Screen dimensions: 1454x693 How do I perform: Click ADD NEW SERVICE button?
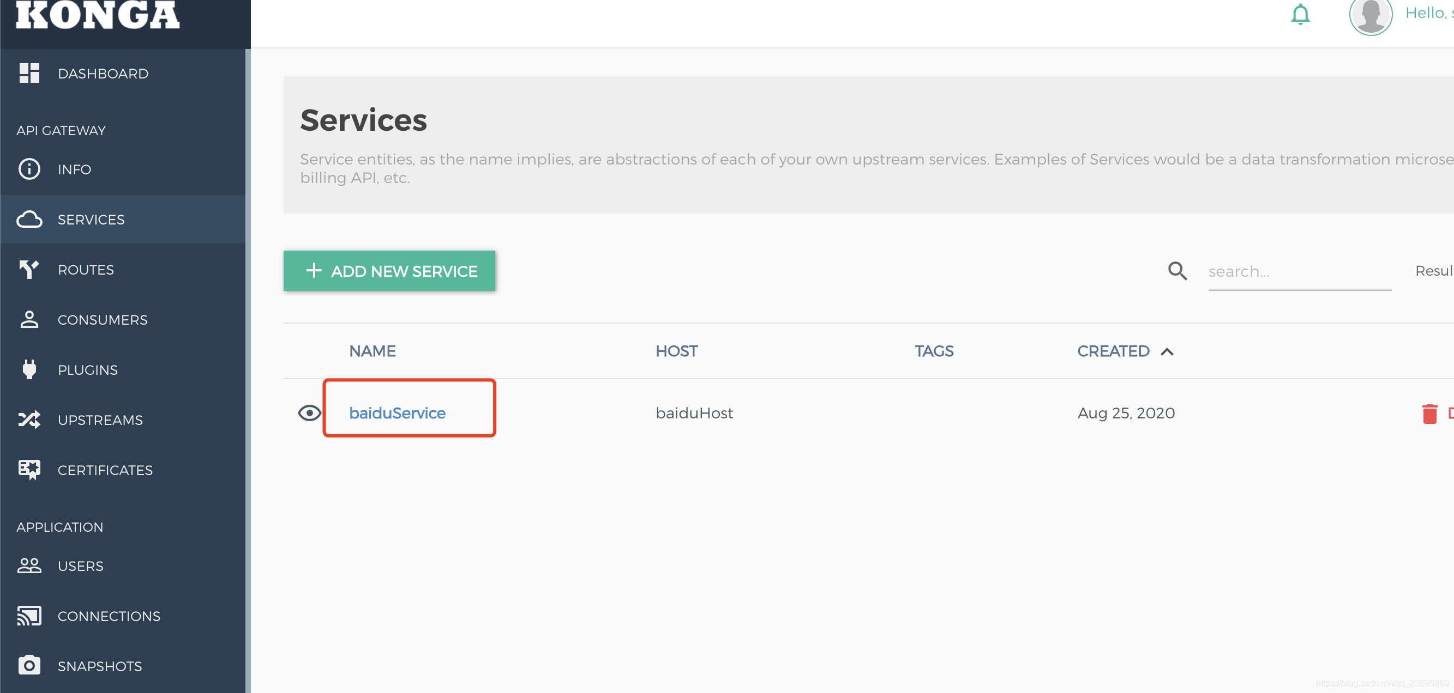(390, 271)
